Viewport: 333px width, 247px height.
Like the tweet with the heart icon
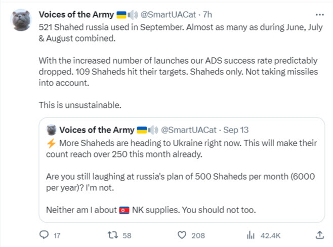coord(182,235)
